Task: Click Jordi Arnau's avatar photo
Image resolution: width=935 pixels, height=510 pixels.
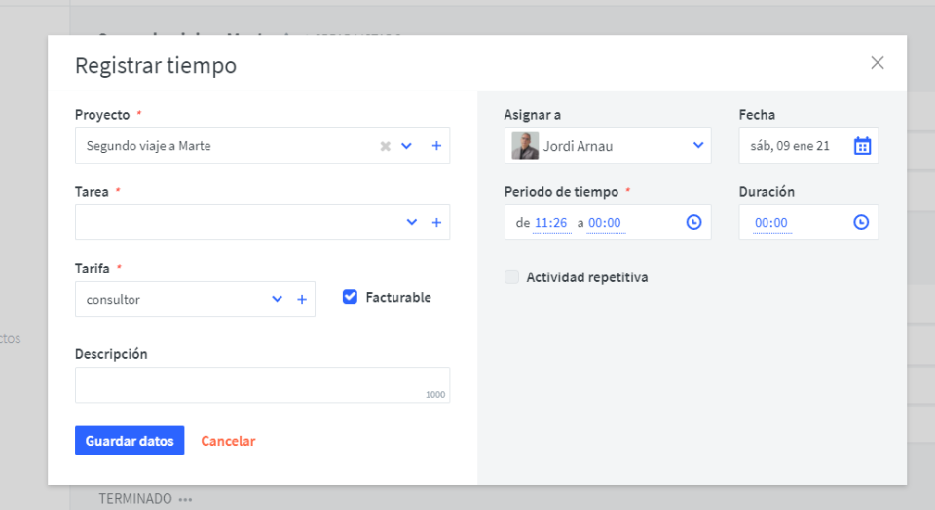Action: pyautogui.click(x=525, y=146)
